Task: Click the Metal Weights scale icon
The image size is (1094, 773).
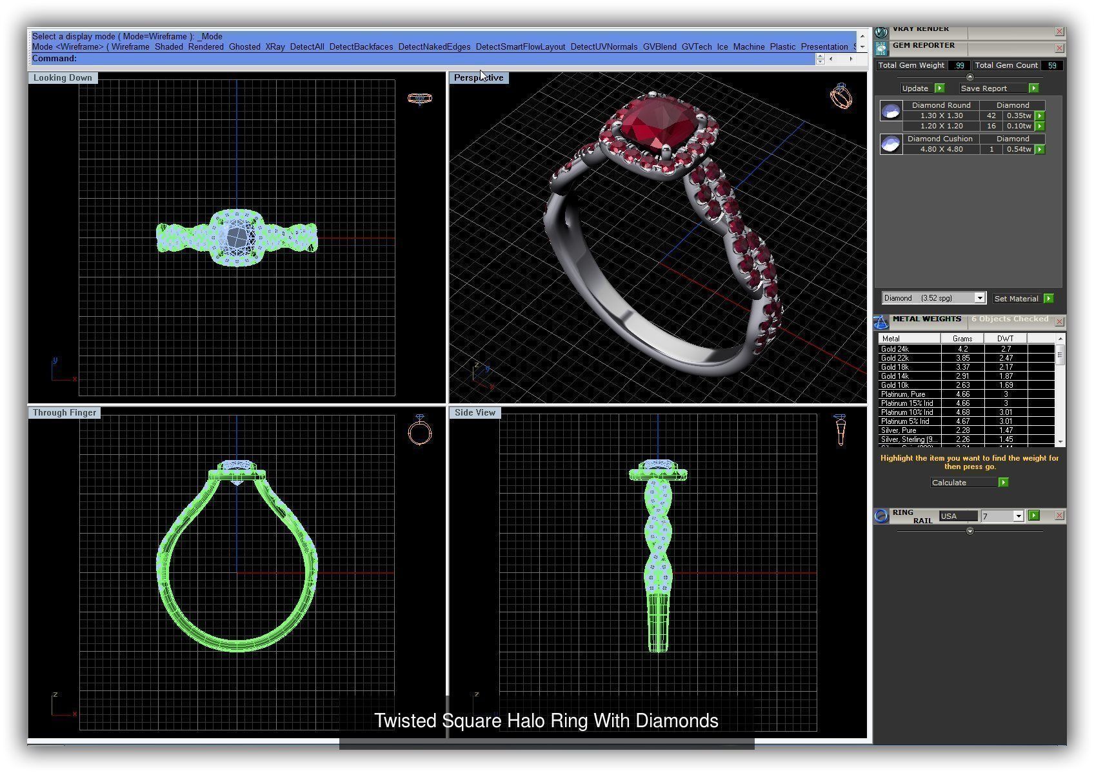Action: pos(881,322)
